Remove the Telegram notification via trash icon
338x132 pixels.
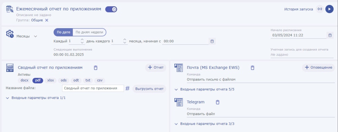217,102
